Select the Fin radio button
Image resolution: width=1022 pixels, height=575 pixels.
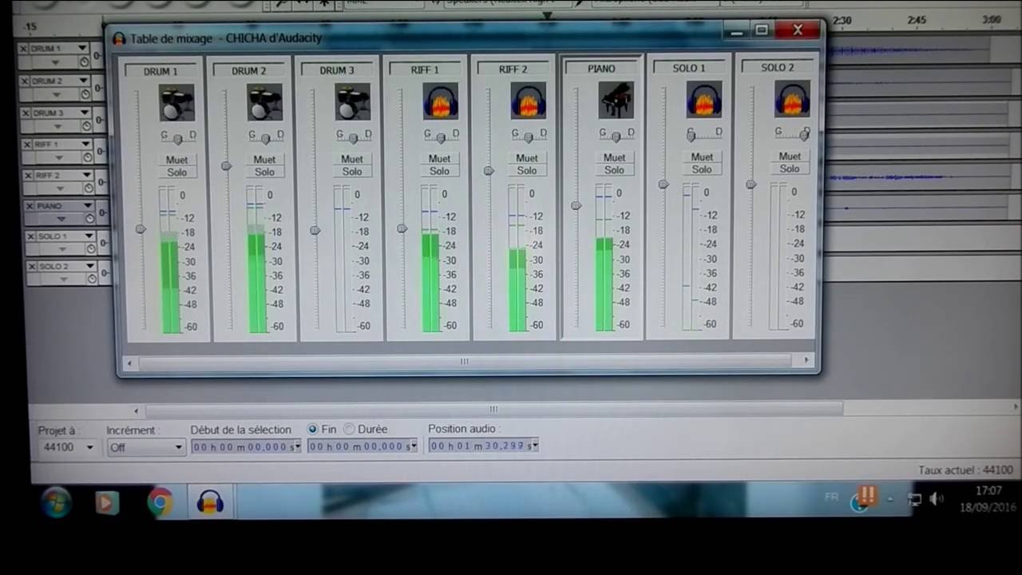(x=312, y=430)
